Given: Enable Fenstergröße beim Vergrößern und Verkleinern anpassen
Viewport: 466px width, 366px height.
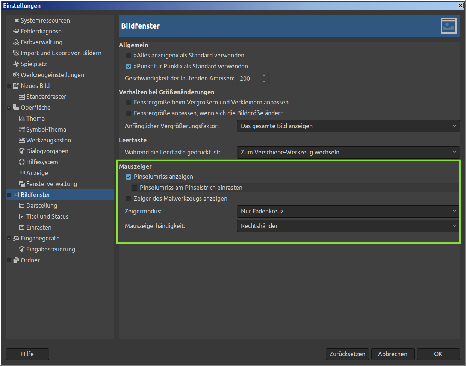Looking at the screenshot, I should point(129,103).
